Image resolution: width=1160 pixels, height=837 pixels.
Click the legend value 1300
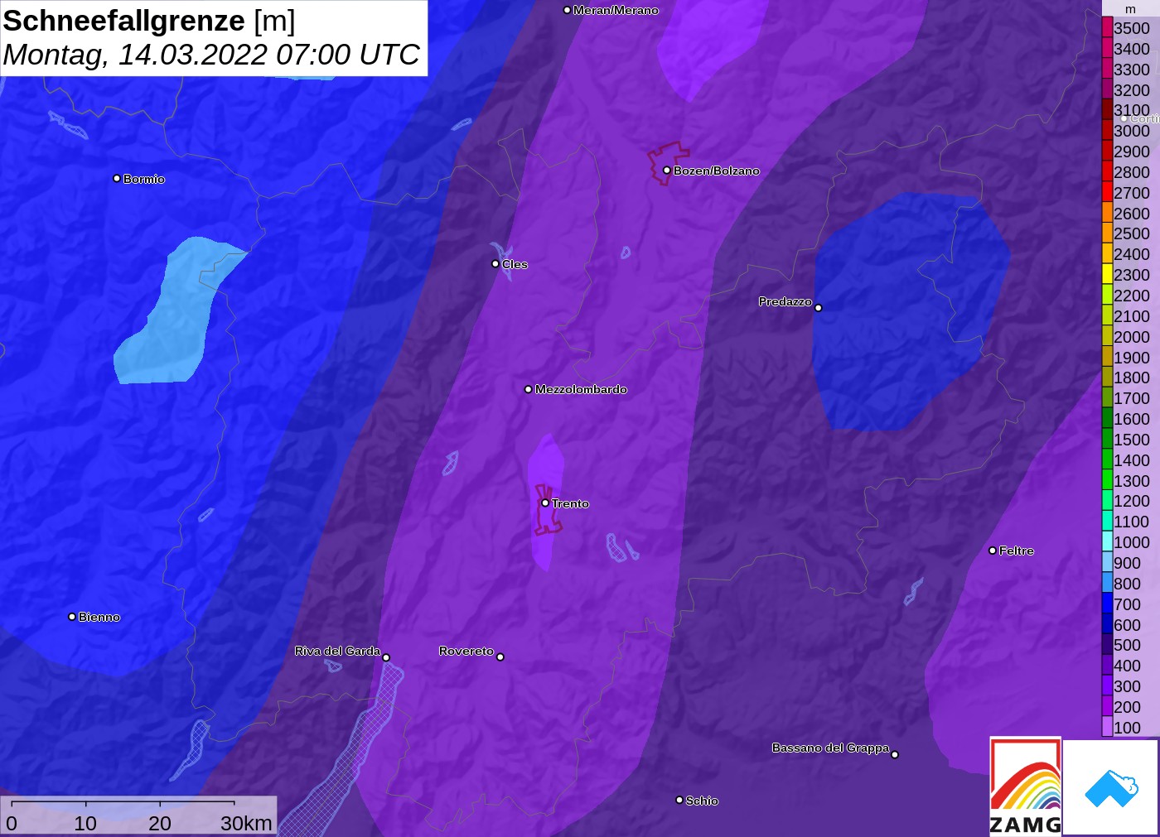coord(1132,481)
